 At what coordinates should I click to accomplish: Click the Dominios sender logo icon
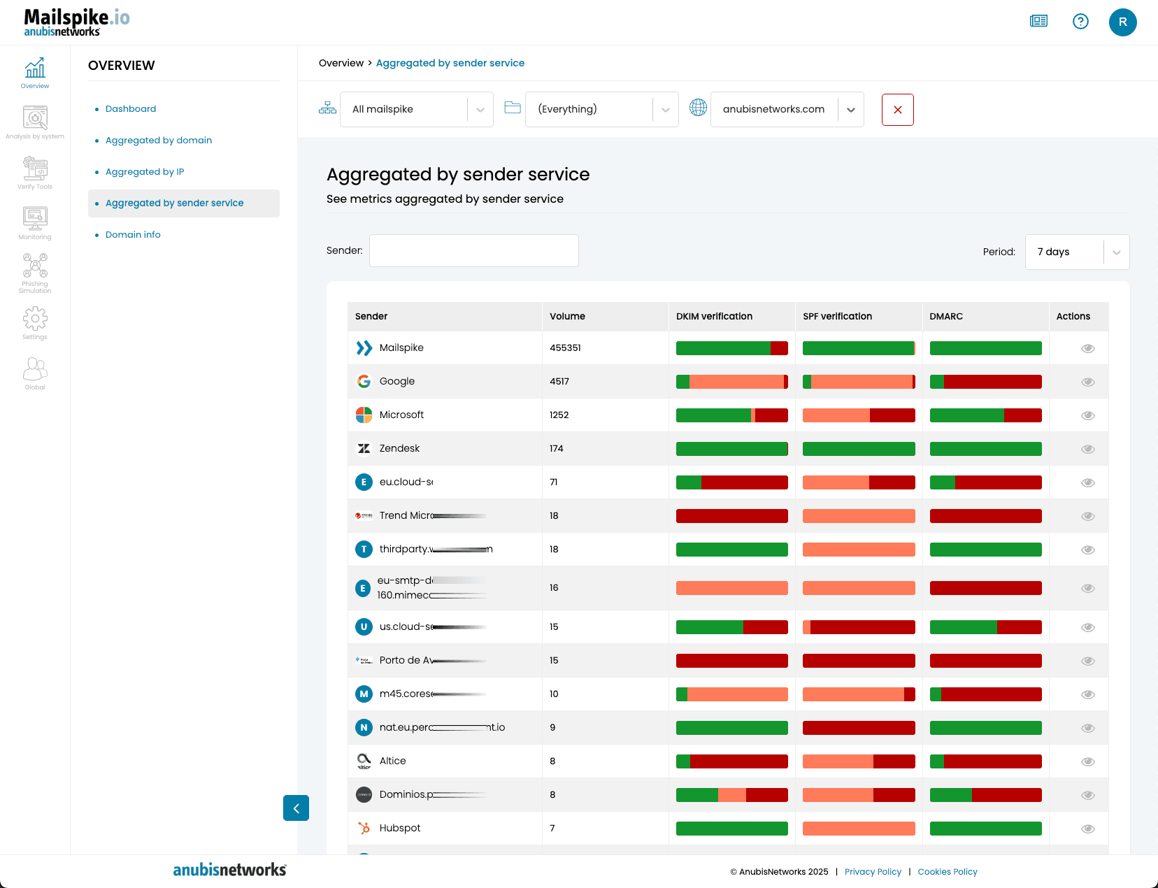click(x=364, y=795)
